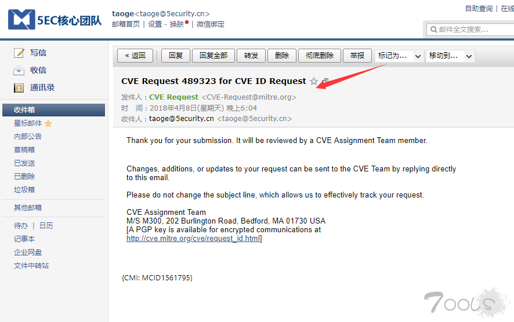Click the 返回 back button
Image resolution: width=514 pixels, height=322 pixels.
click(135, 56)
